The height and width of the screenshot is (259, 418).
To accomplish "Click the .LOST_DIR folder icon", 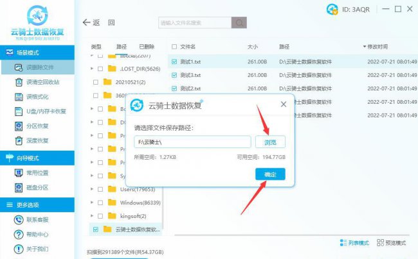I will point(112,69).
